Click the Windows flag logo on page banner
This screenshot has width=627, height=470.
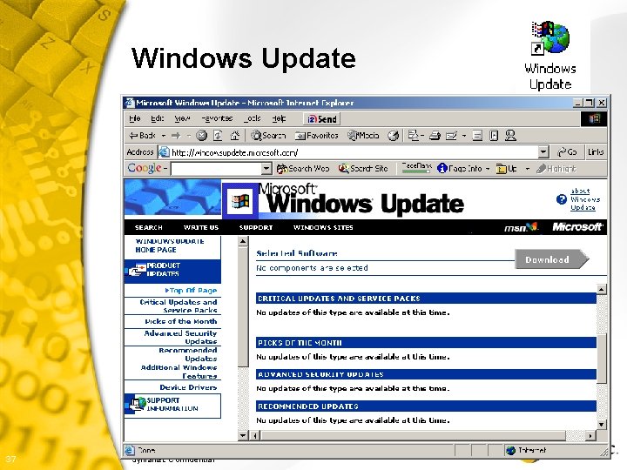240,201
